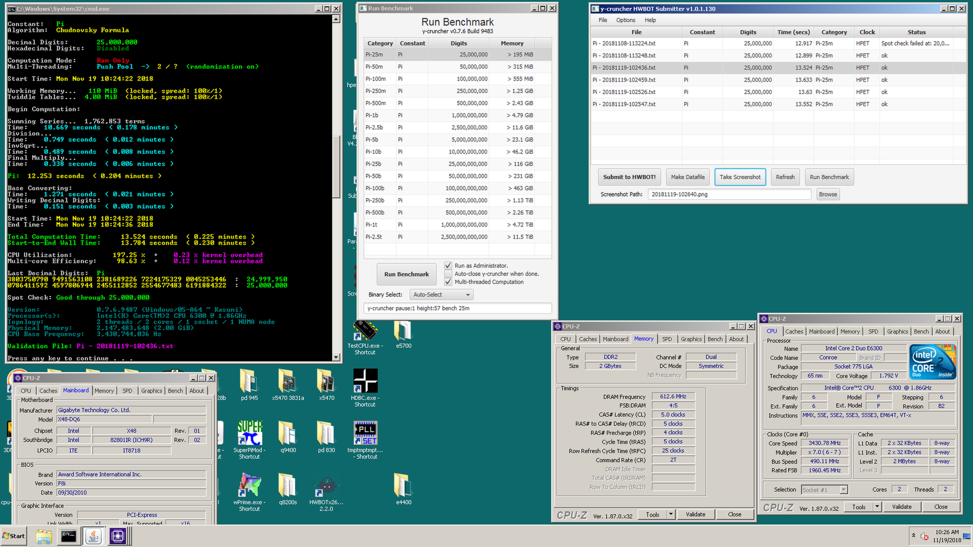Open the e4400 folder
Viewport: 973px width, 547px height.
point(403,485)
